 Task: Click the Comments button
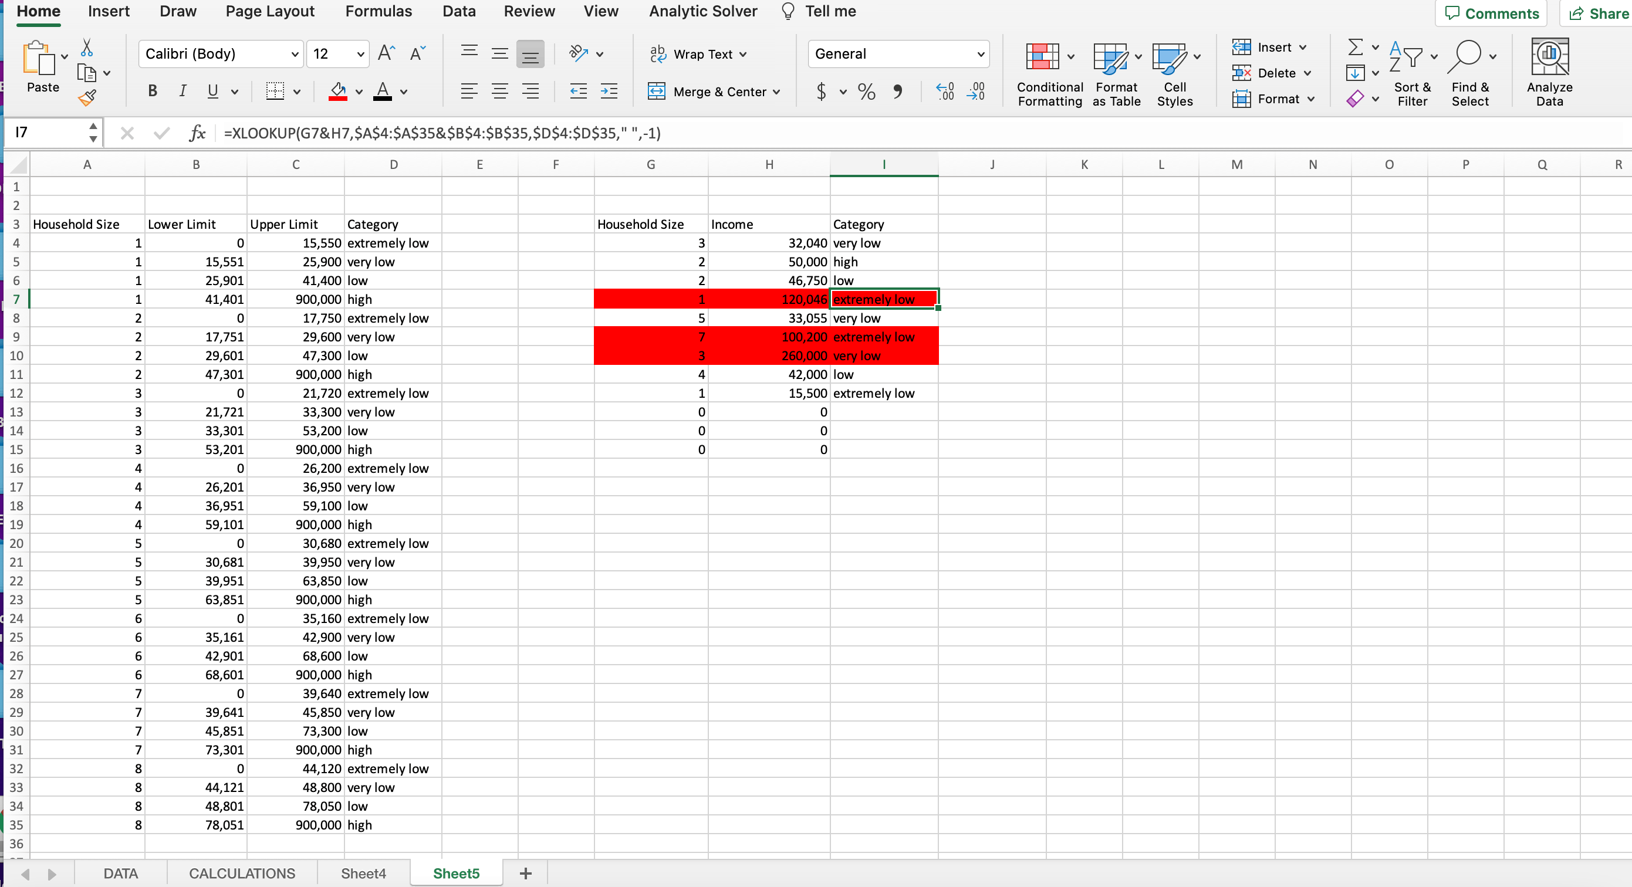pyautogui.click(x=1491, y=13)
